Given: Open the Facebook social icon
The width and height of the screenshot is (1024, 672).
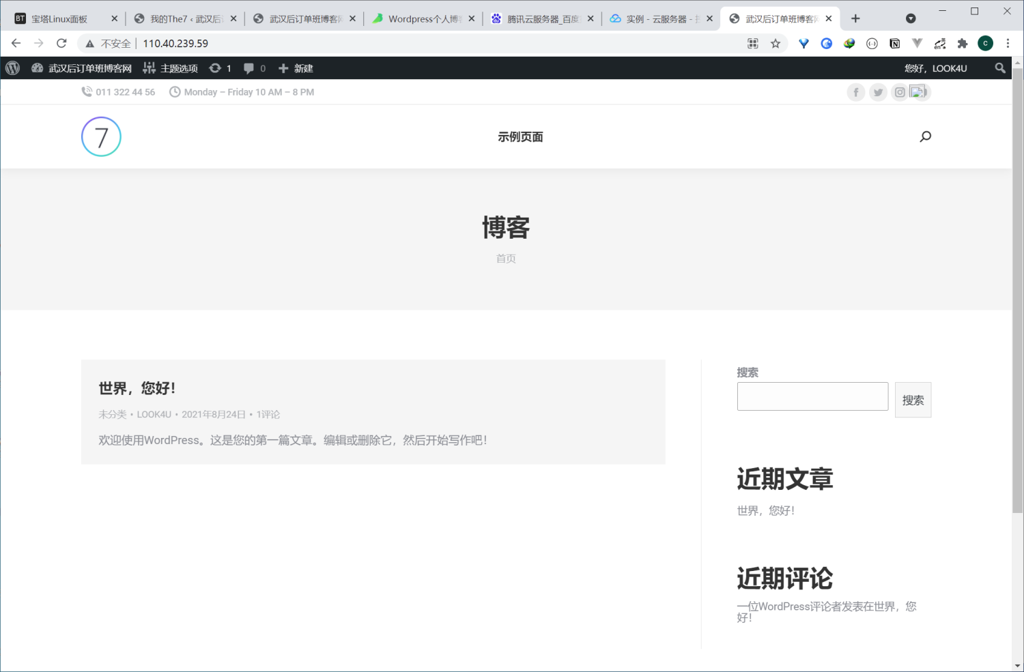Looking at the screenshot, I should point(855,91).
